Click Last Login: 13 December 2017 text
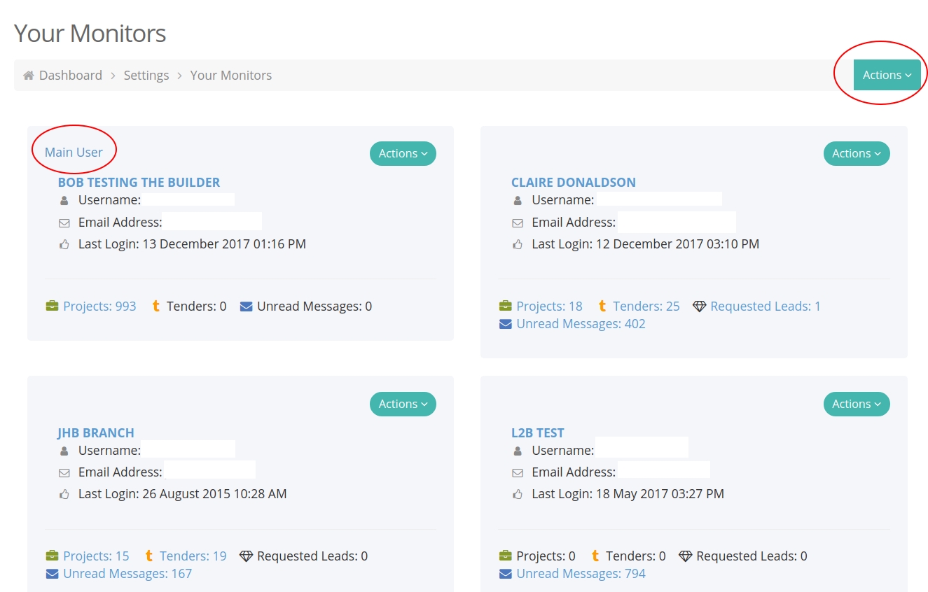 pos(192,244)
